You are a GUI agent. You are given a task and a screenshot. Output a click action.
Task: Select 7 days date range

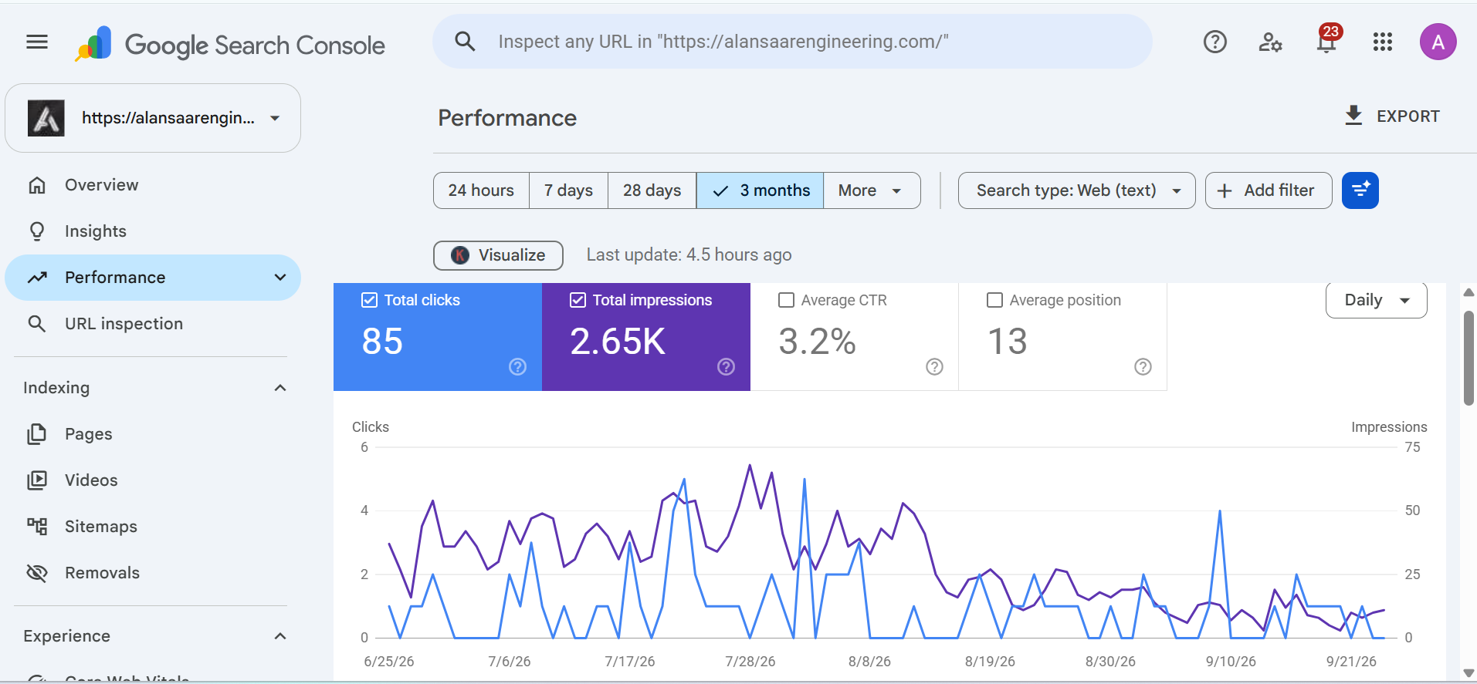pyautogui.click(x=568, y=190)
